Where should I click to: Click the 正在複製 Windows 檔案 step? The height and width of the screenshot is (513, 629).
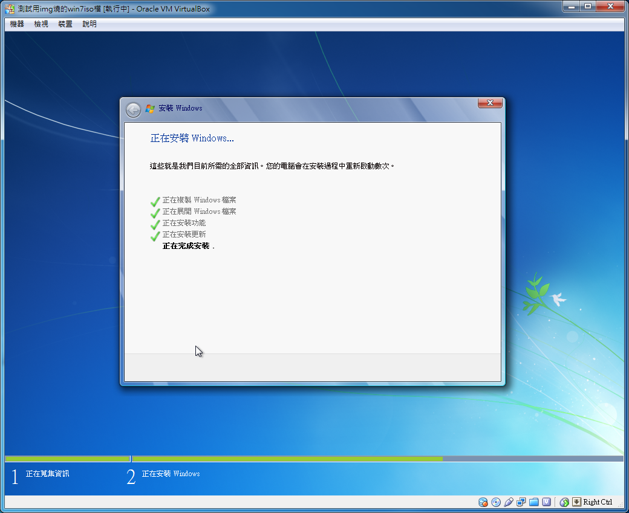pos(199,199)
